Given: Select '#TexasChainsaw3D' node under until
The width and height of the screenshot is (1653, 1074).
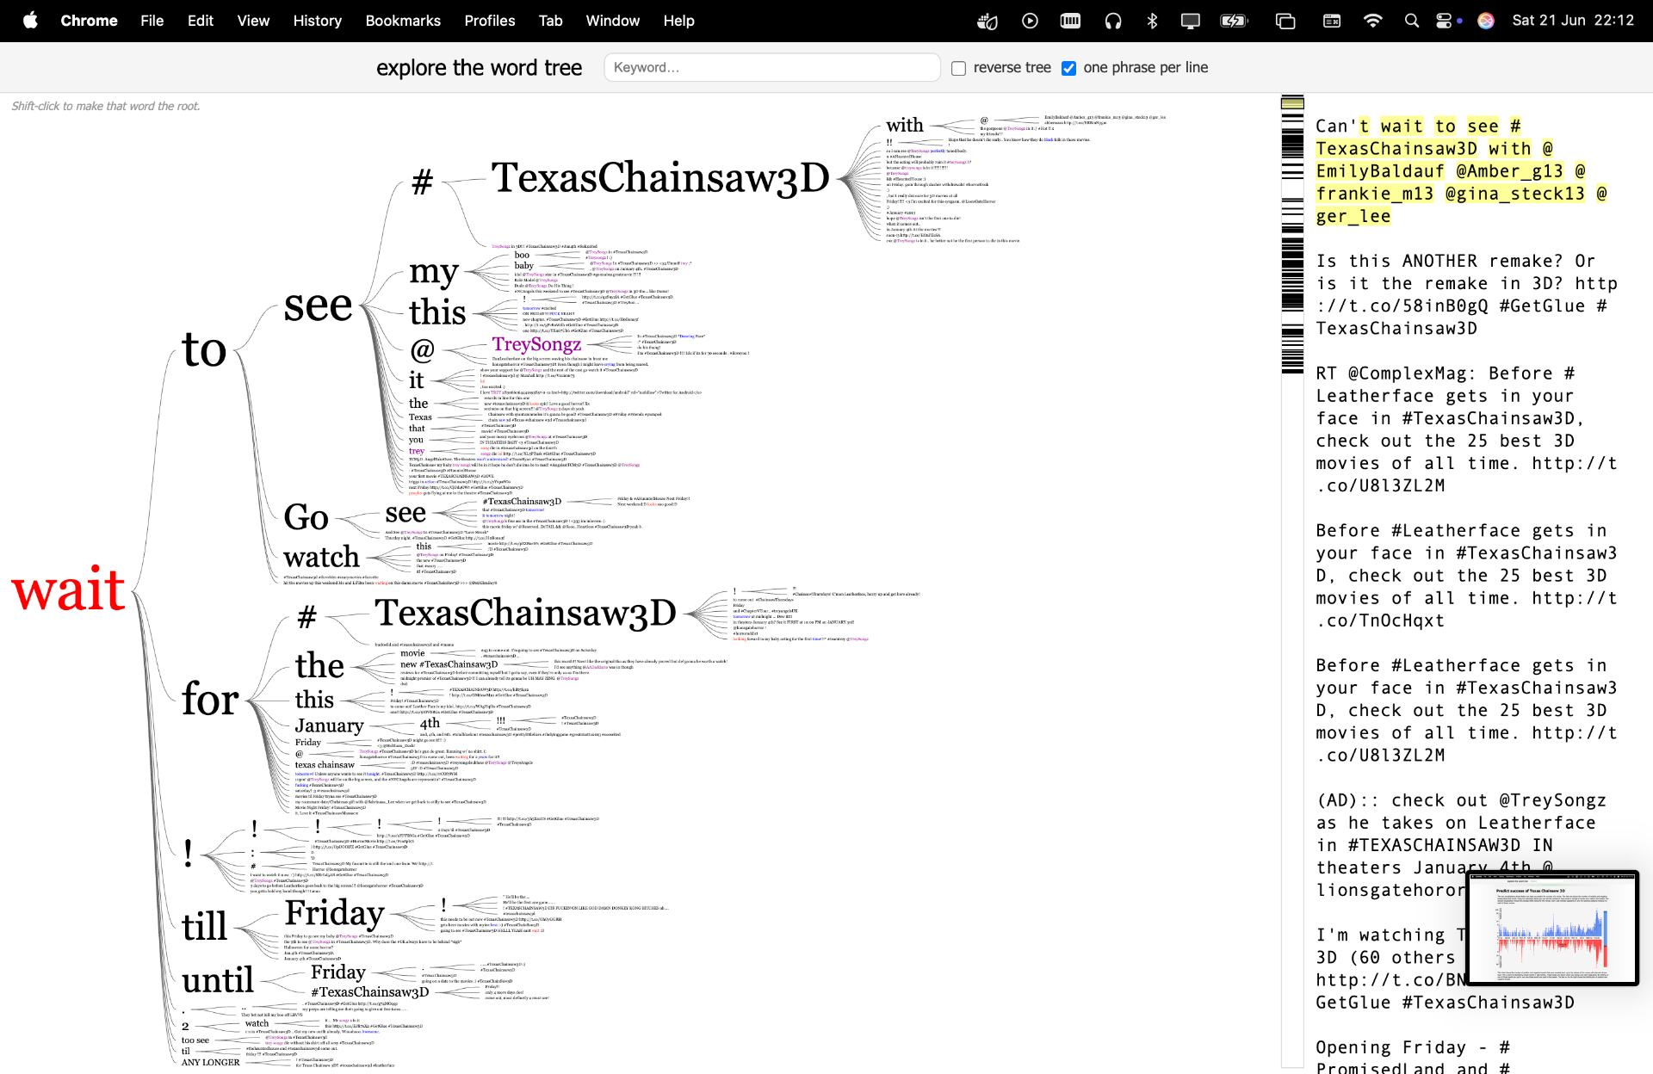Looking at the screenshot, I should [x=369, y=992].
